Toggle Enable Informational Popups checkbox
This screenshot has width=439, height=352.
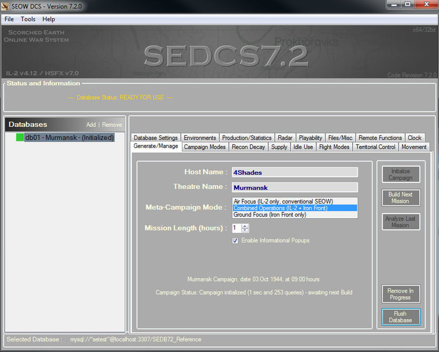point(235,241)
